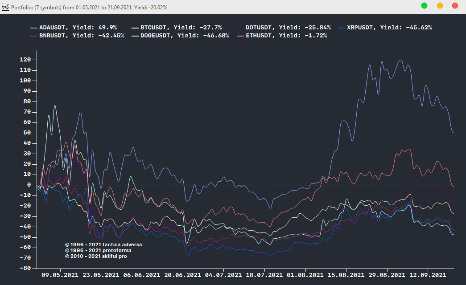Screen dimensions: 466x285
Task: Click the ADAUSDT purple line color swatch
Action: (33, 28)
